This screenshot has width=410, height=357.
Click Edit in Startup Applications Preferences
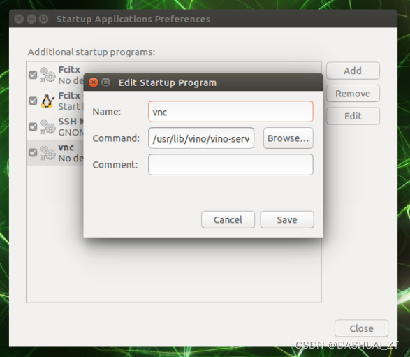pos(353,116)
